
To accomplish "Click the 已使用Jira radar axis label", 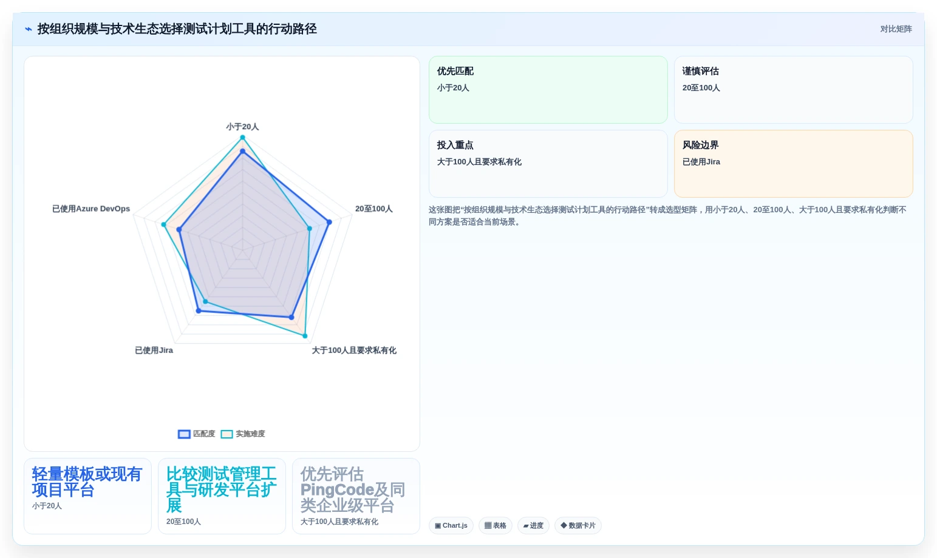I will click(x=154, y=351).
